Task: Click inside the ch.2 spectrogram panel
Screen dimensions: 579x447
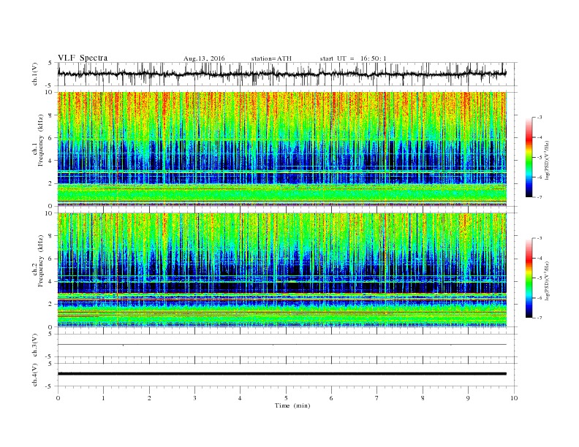Action: [x=281, y=270]
